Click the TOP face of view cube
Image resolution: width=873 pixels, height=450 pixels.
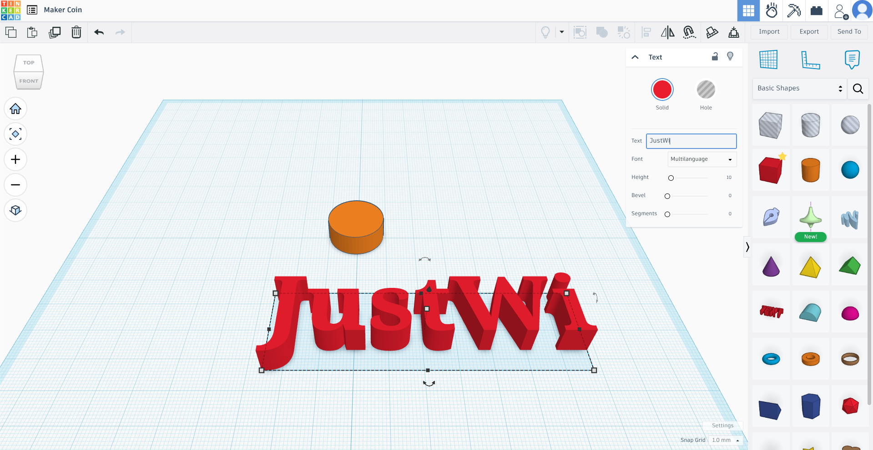click(29, 63)
